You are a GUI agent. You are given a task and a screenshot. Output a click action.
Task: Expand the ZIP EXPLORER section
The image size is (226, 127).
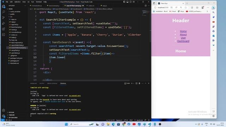pyautogui.click(x=13, y=117)
